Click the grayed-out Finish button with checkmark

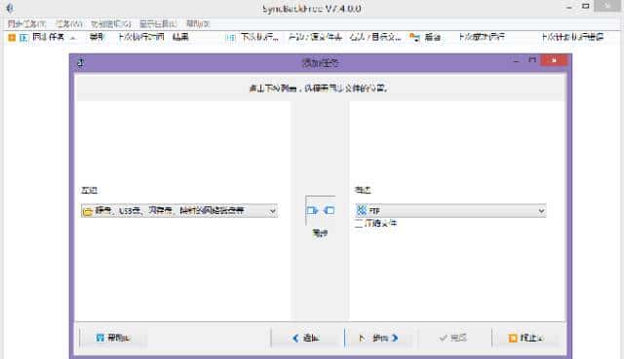click(x=452, y=338)
